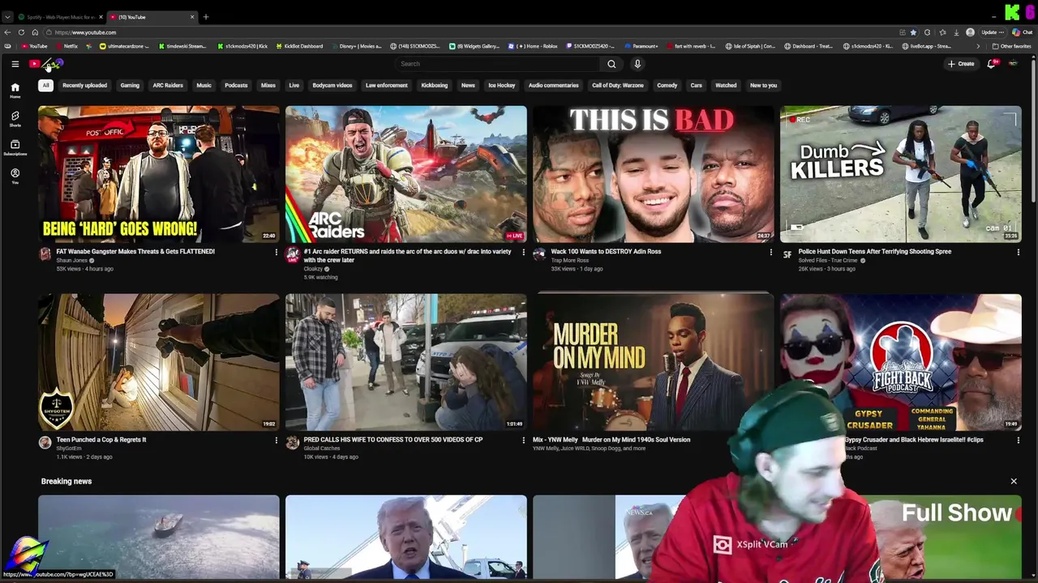Click the browser address bar URL
1038x583 pixels.
click(x=86, y=32)
